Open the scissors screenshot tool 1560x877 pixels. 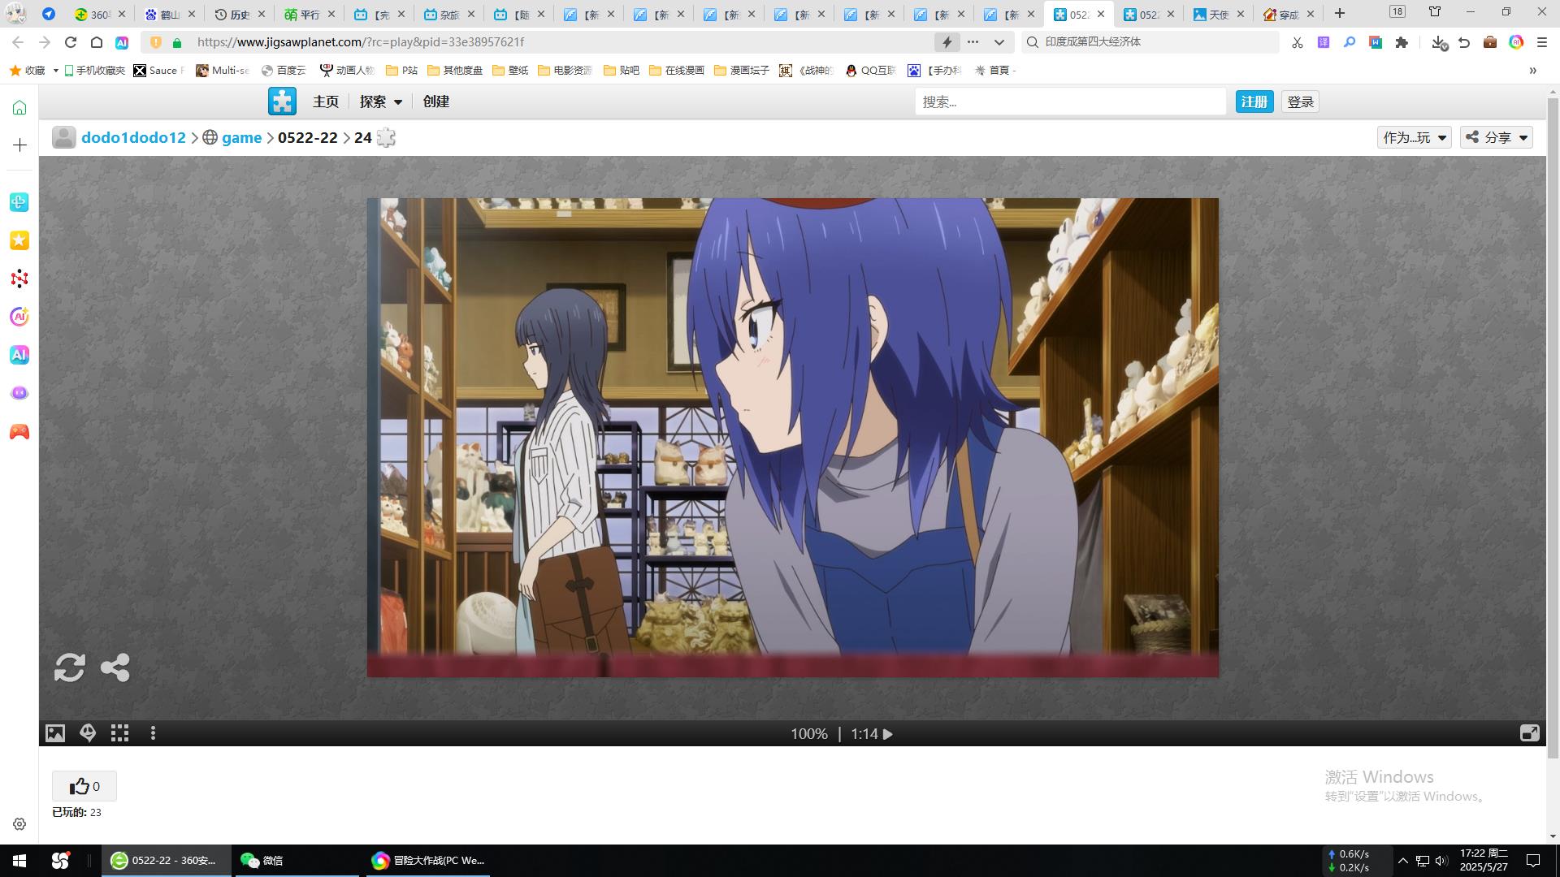click(1298, 42)
